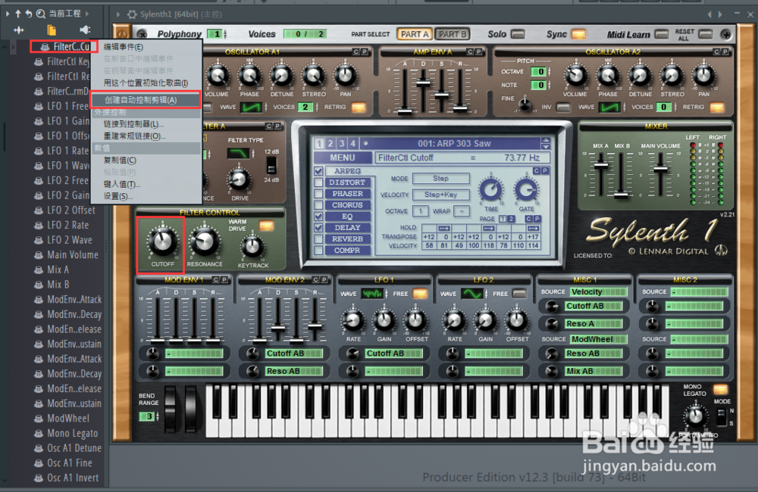758x492 pixels.
Task: Open the VELOCITY Step+Key dropdown
Action: click(x=441, y=195)
